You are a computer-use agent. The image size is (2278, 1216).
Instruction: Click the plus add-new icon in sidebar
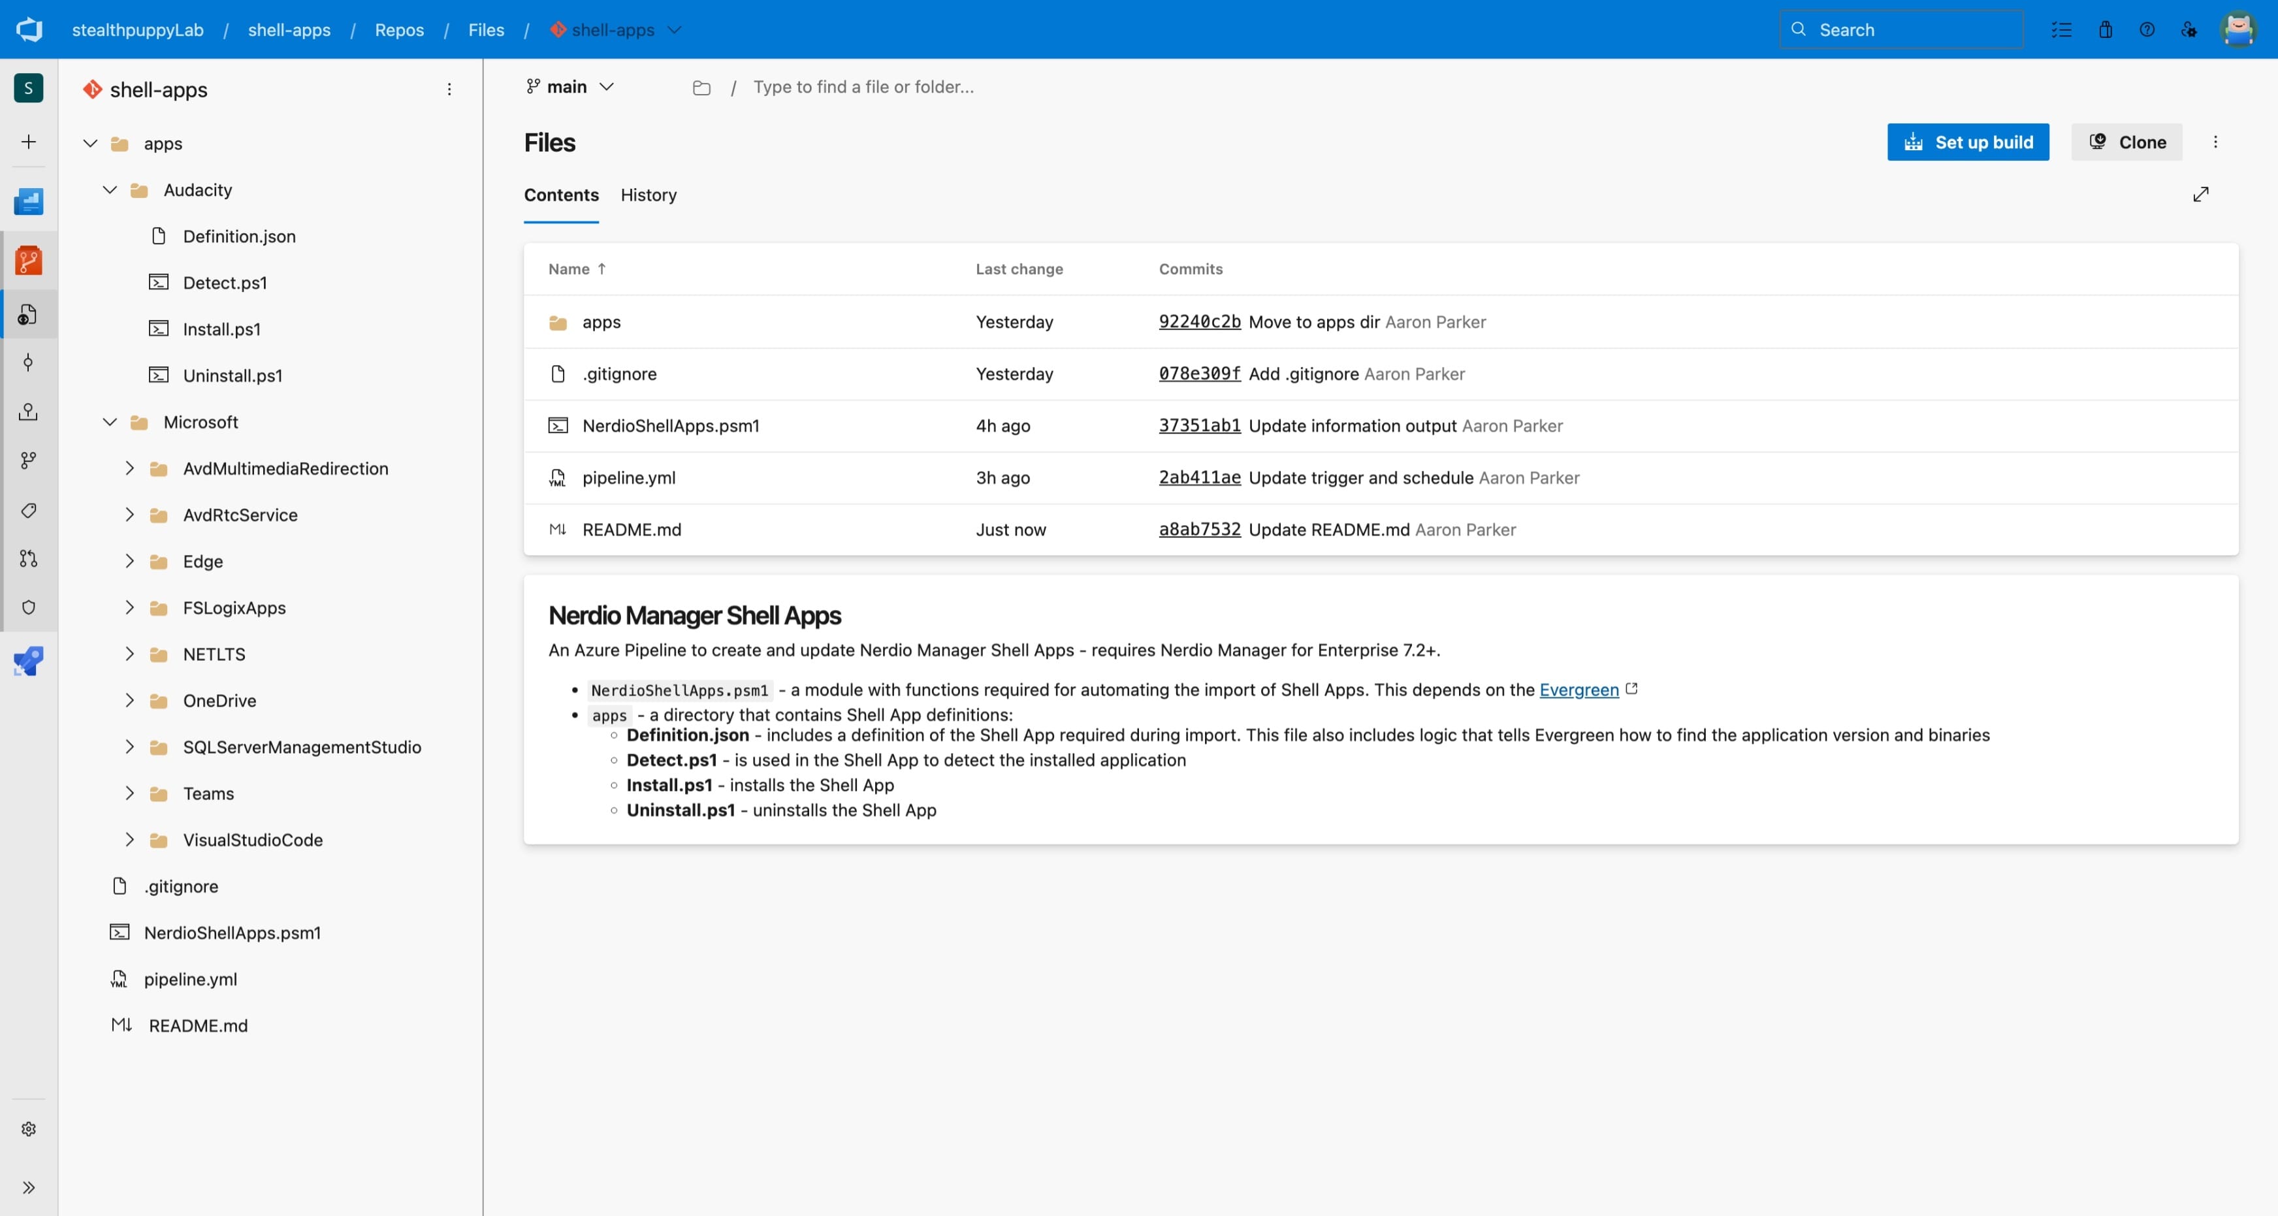[28, 142]
